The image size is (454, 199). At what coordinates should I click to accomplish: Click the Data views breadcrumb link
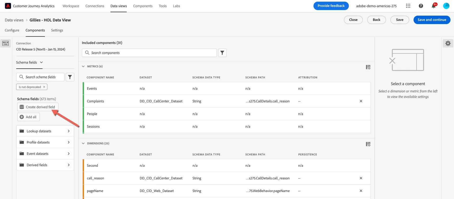[x=14, y=20]
